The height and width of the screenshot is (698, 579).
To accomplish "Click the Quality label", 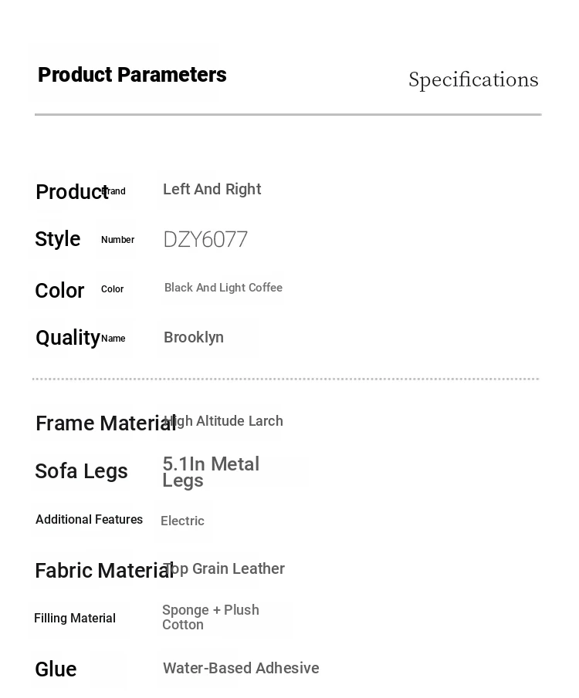I will pos(68,339).
